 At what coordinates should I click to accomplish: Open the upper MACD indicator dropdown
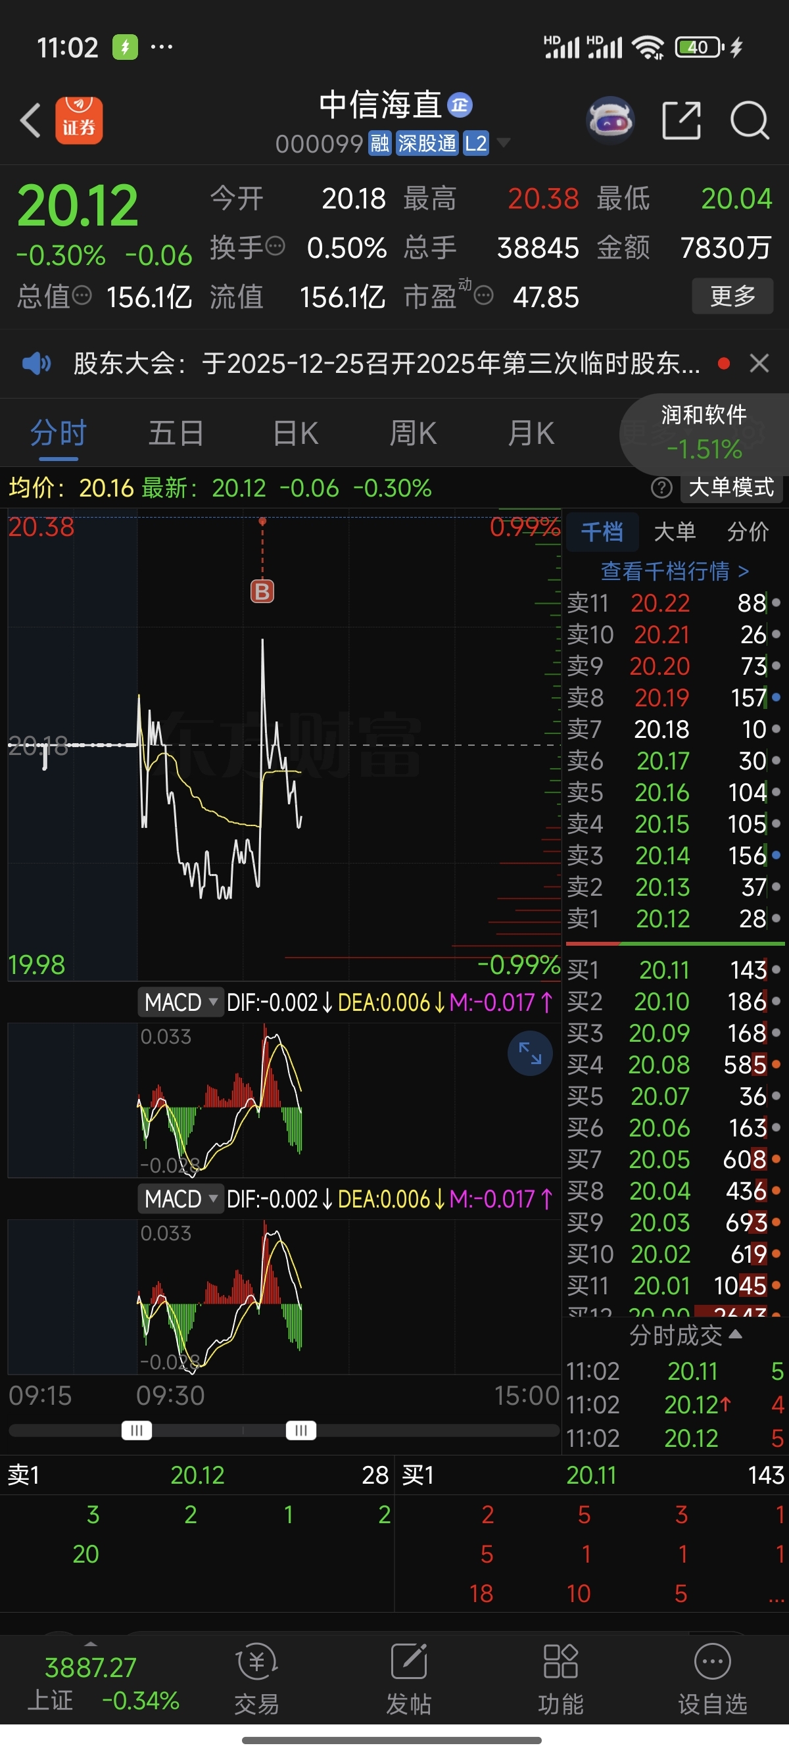181,1003
